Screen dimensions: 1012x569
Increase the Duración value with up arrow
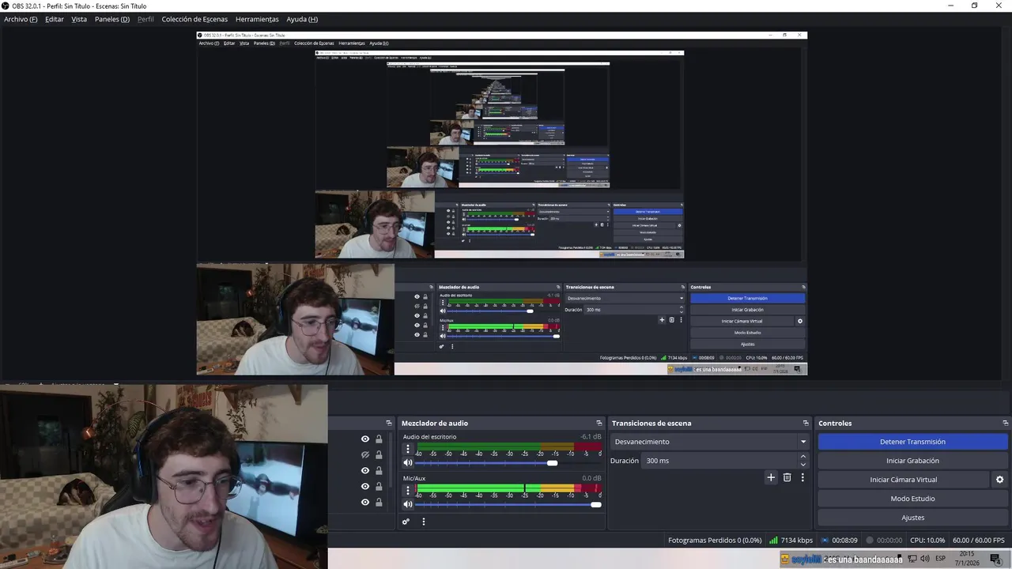pyautogui.click(x=803, y=457)
